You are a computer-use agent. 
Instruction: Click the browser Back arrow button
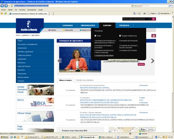coord(2,5)
